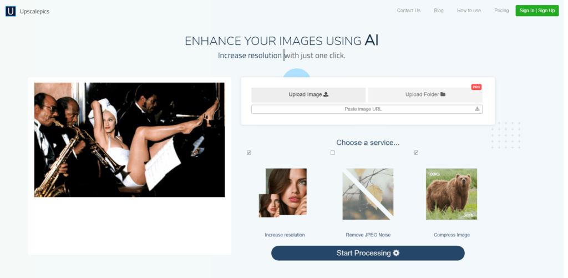Uncheck the Compress Image checkbox
Image resolution: width=568 pixels, height=278 pixels.
pos(416,153)
